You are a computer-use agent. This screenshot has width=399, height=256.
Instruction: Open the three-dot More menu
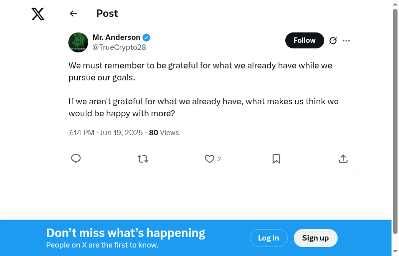347,40
